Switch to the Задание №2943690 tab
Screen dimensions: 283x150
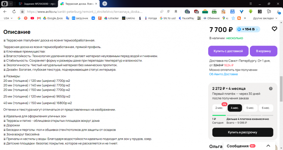coord(37,4)
